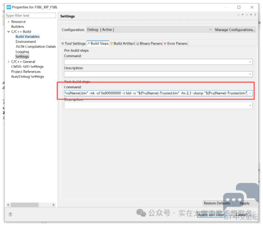
Task: Switch to the Build Artifact tab
Action: point(123,44)
